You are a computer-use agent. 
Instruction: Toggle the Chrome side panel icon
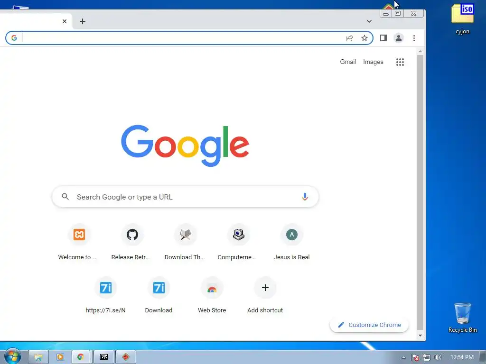[383, 38]
